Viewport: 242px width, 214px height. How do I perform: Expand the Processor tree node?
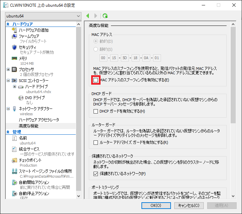click(x=8, y=70)
